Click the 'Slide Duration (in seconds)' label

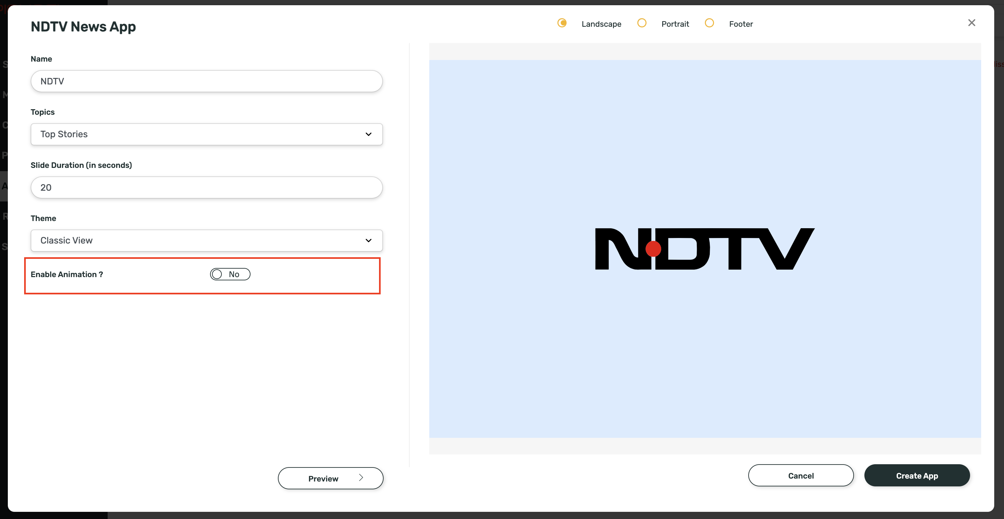coord(82,165)
